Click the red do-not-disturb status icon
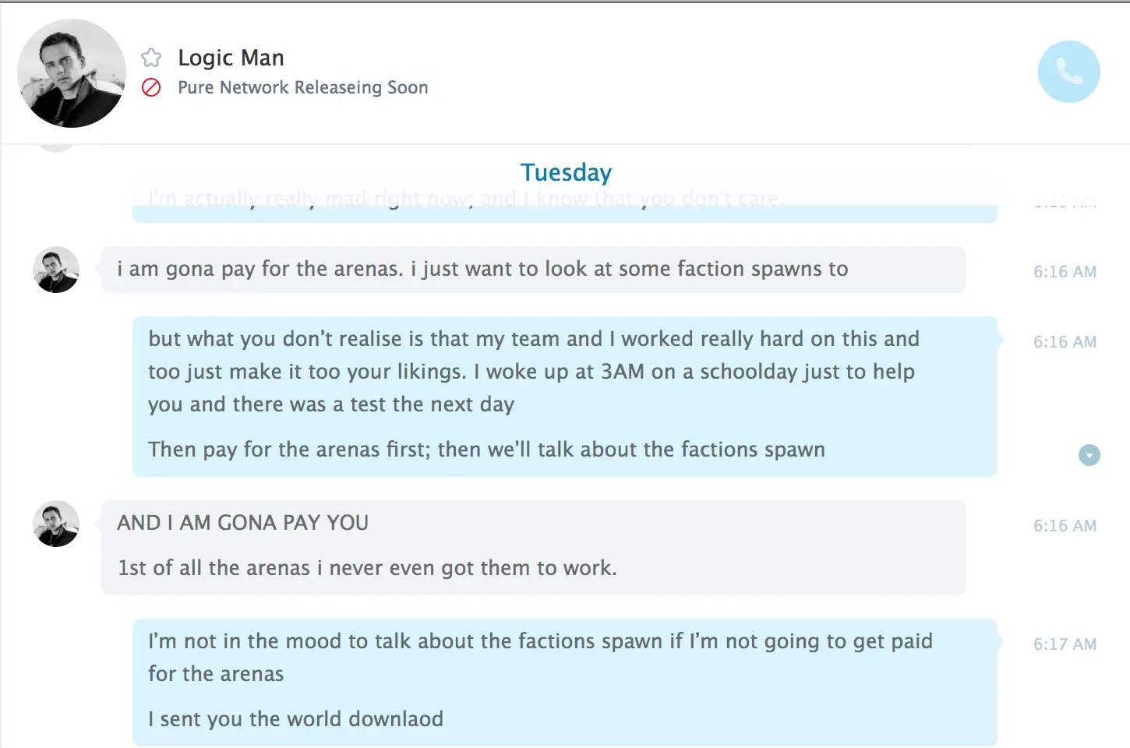Viewport: 1130px width, 748px height. click(x=151, y=87)
